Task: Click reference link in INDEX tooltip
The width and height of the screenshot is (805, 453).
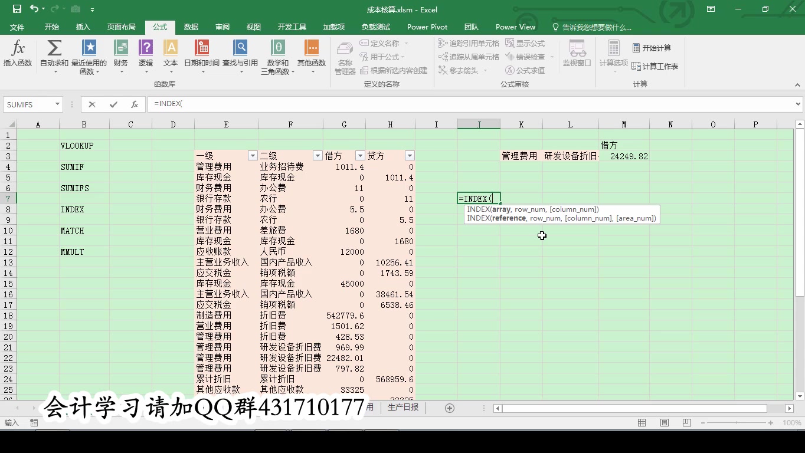Action: coord(509,218)
